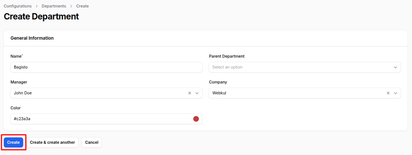Click the 'Select an option' placeholder
The image size is (412, 155).
(x=227, y=67)
